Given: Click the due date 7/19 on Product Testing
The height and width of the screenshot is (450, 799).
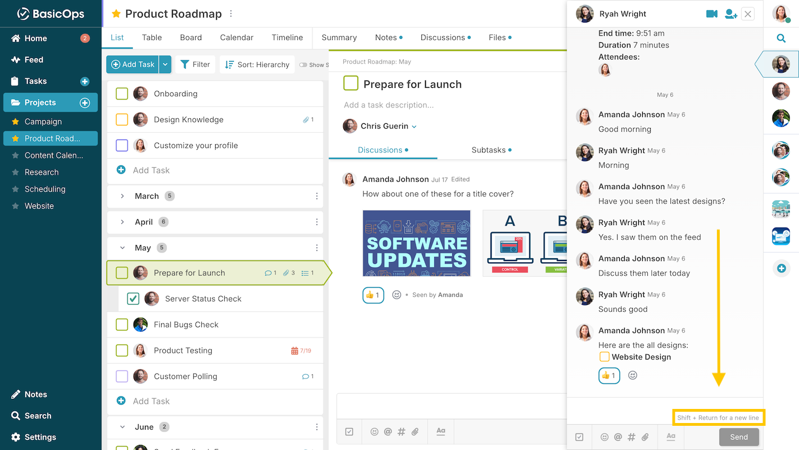Looking at the screenshot, I should [301, 350].
